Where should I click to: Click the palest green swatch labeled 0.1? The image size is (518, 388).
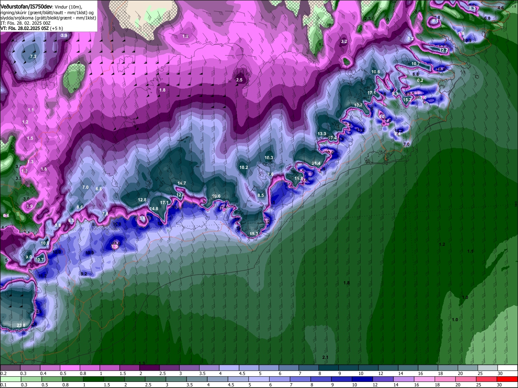point(10,379)
